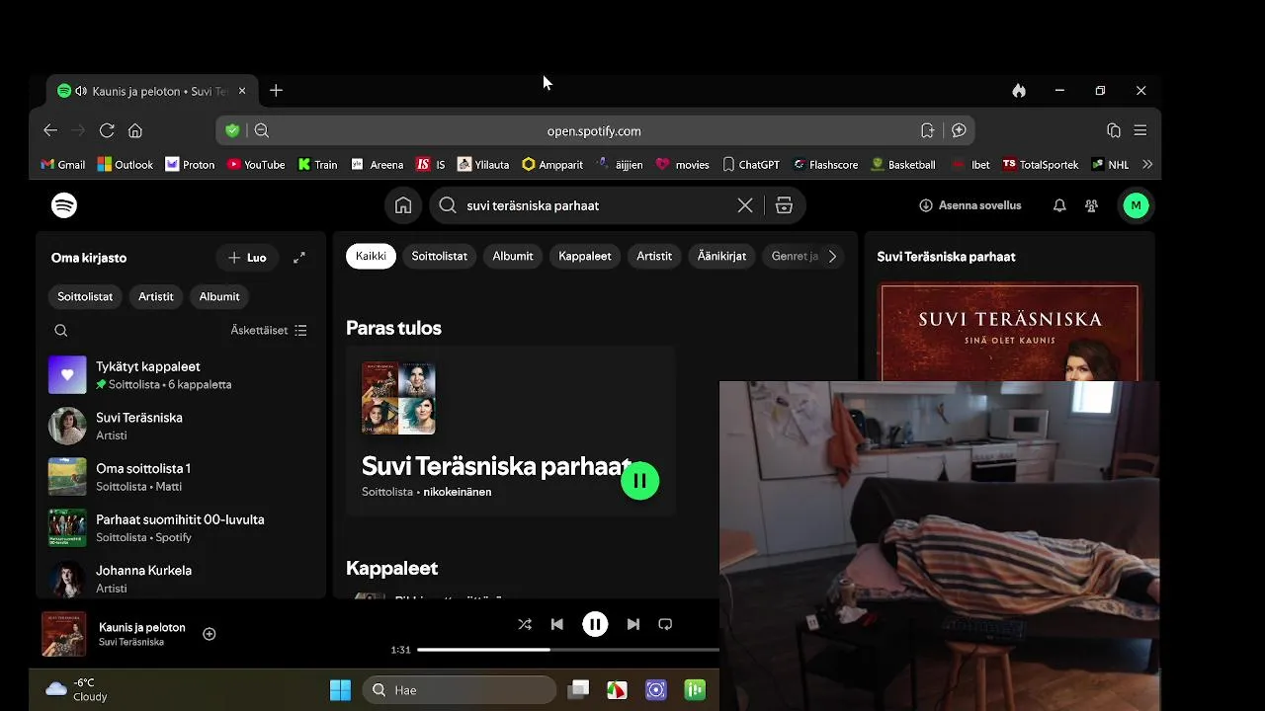Screen dimensions: 1265x711
Task: Click the Spotify logo in the top-left
Action: click(64, 205)
